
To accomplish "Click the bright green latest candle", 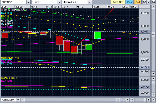I will [98, 35].
